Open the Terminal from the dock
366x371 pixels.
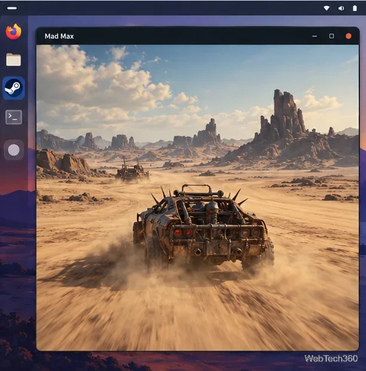(14, 117)
